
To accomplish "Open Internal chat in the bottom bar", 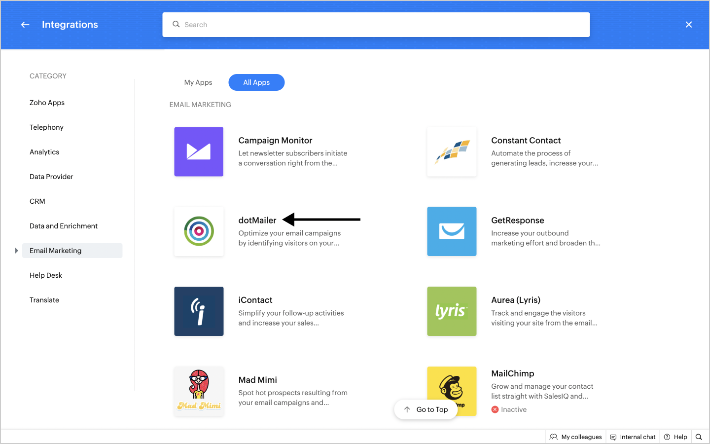I will 633,437.
